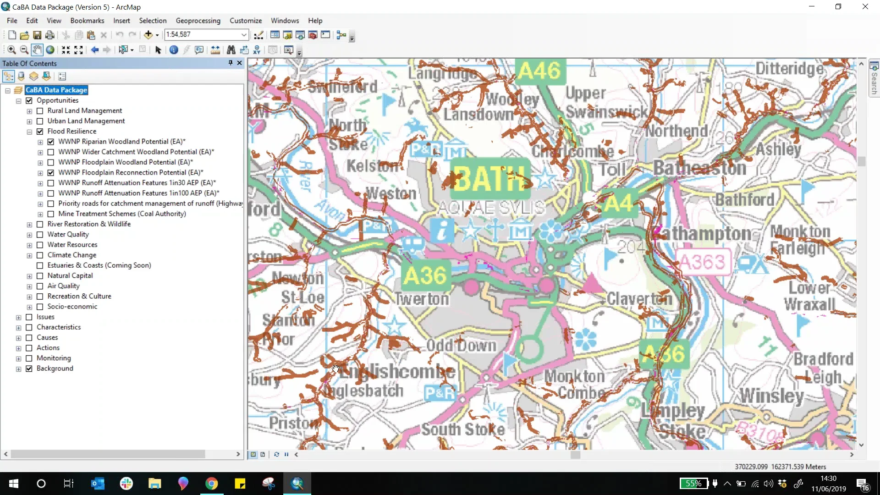The image size is (880, 495).
Task: Click the Table Of Contents horizontal scrollbar
Action: click(x=108, y=454)
